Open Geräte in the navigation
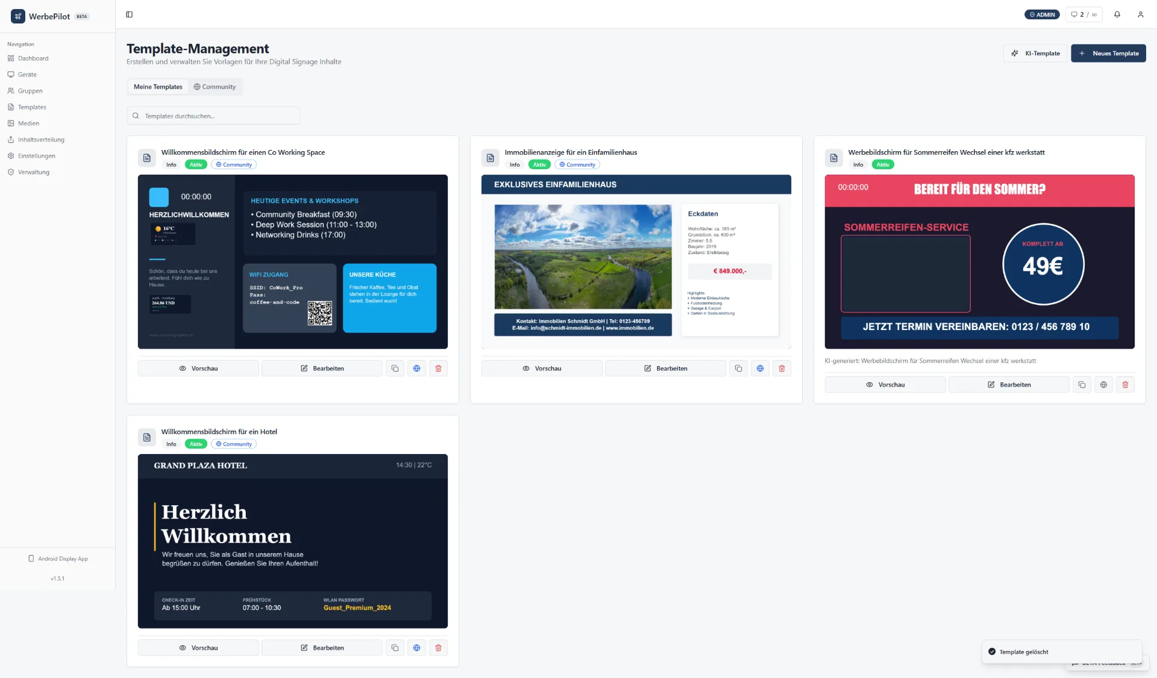The image size is (1157, 678). 27,75
